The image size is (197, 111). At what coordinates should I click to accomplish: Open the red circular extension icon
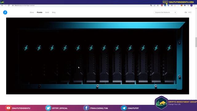162,6
